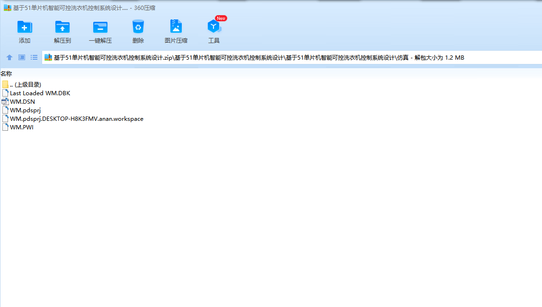Click the 添加 (Add) toolbar icon
This screenshot has height=307, width=542.
pyautogui.click(x=24, y=27)
